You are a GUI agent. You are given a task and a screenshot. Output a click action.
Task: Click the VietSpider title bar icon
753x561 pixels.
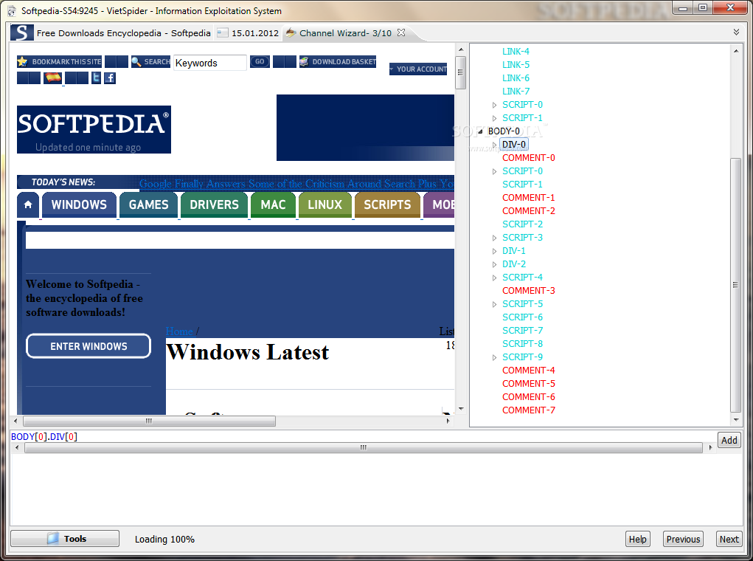(x=12, y=10)
